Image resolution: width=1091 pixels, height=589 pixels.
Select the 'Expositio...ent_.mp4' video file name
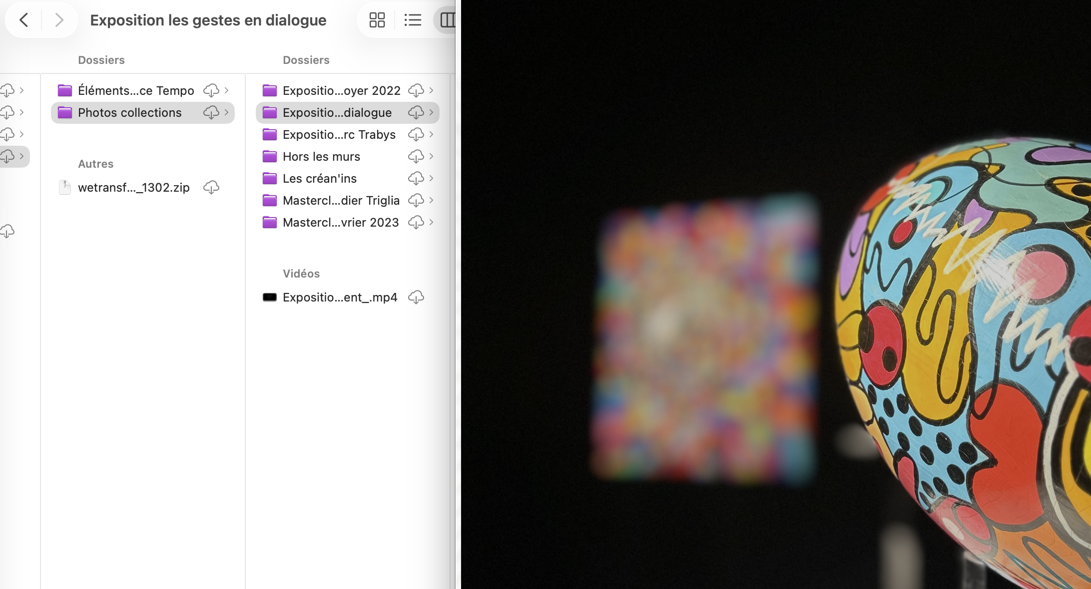tap(340, 297)
